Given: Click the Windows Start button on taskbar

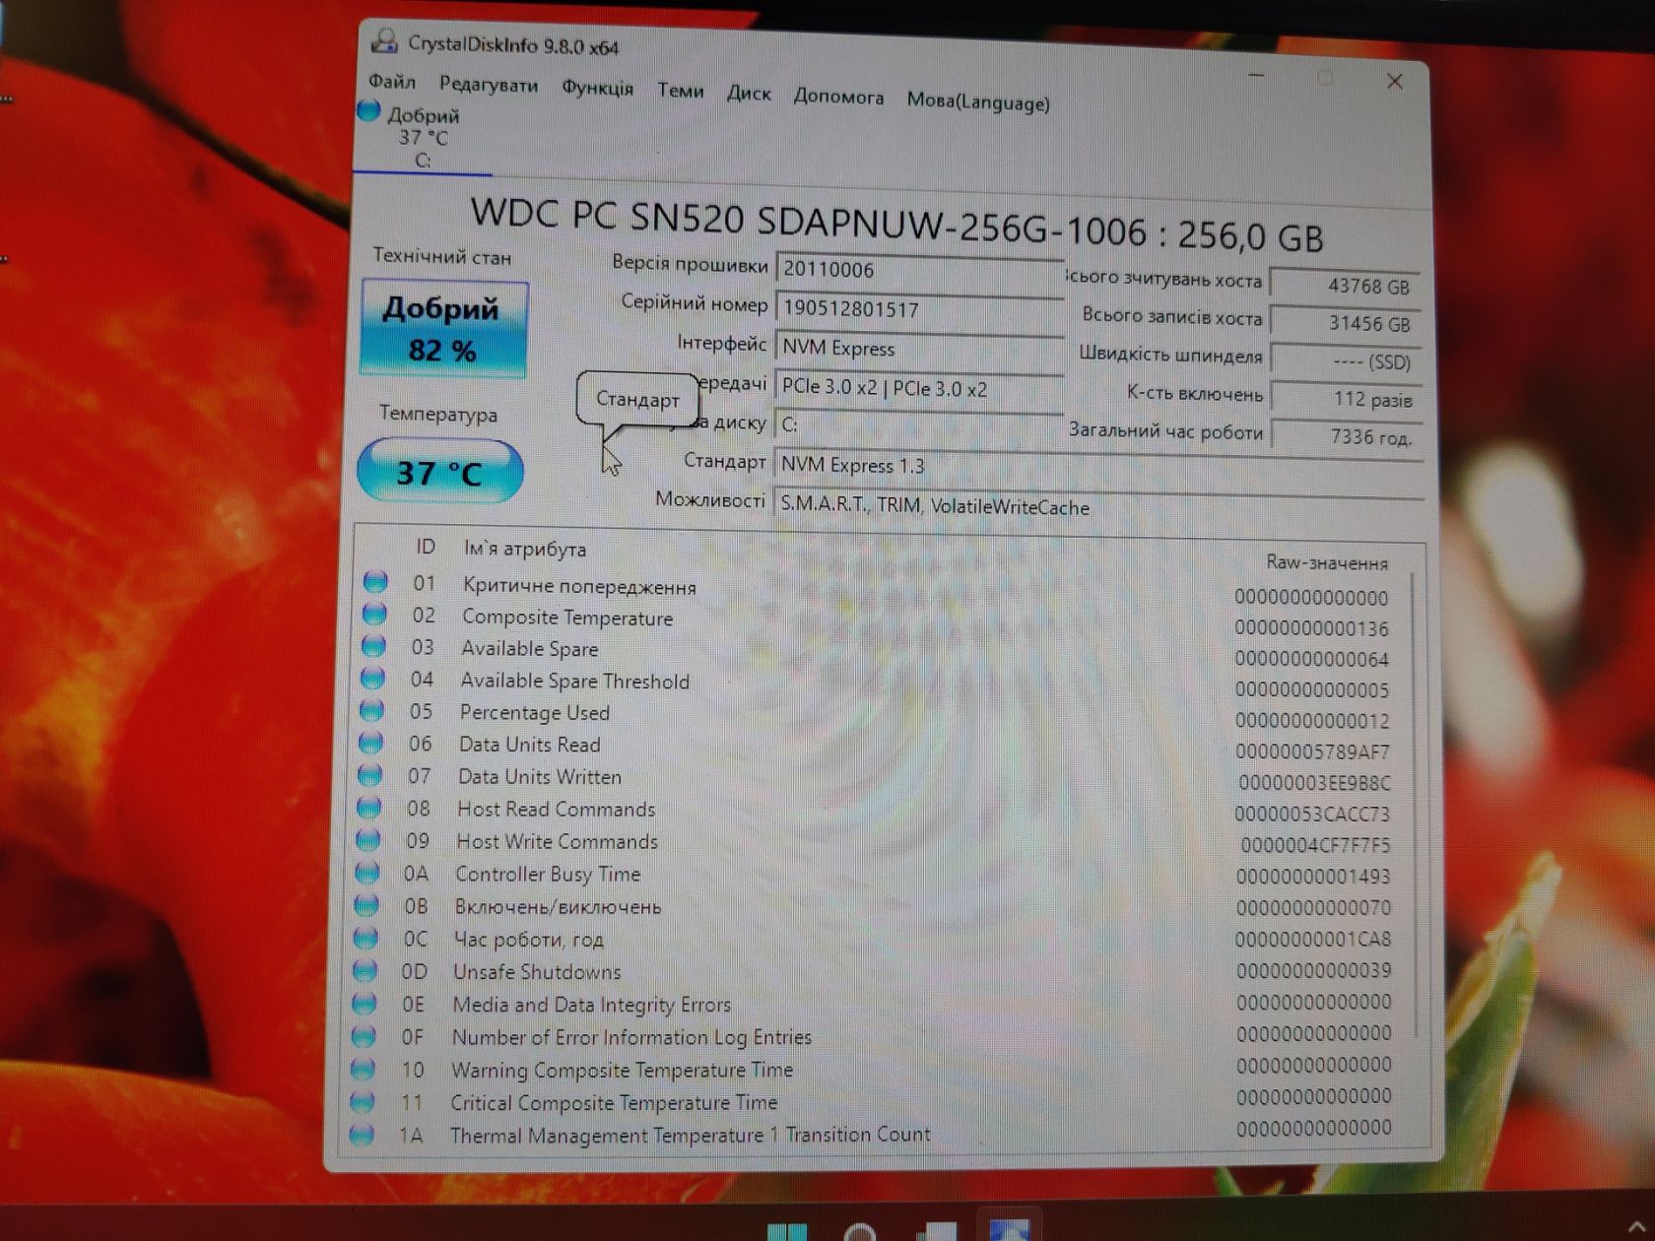Looking at the screenshot, I should pos(787,1231).
